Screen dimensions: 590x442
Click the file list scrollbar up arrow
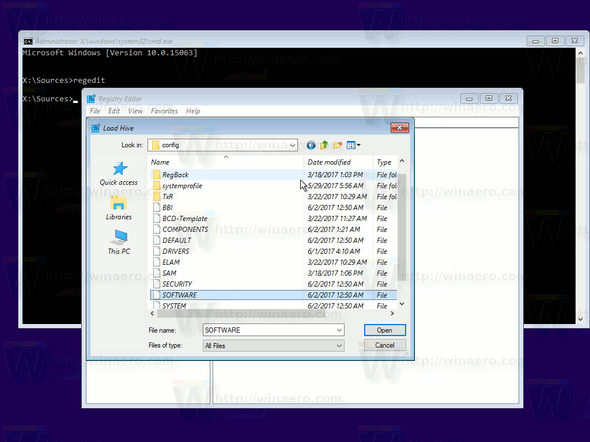402,161
